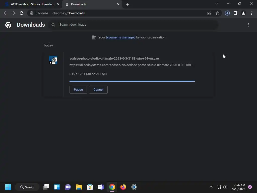257x193 pixels.
Task: Bookmark this page with the star icon
Action: pos(217,13)
